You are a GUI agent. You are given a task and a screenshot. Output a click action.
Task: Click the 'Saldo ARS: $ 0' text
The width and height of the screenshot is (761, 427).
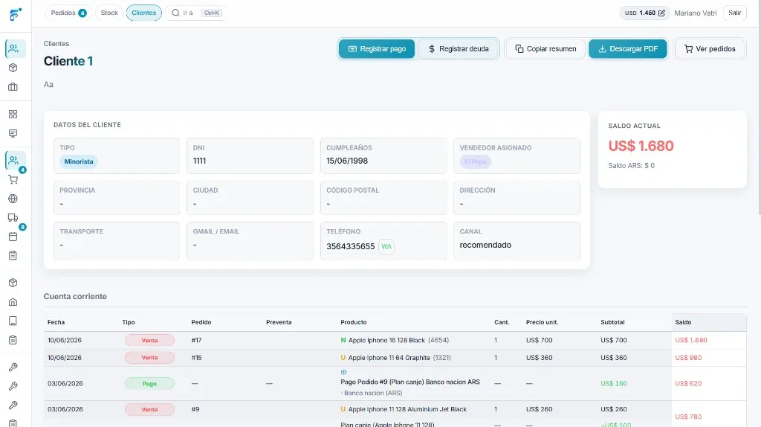click(x=631, y=166)
